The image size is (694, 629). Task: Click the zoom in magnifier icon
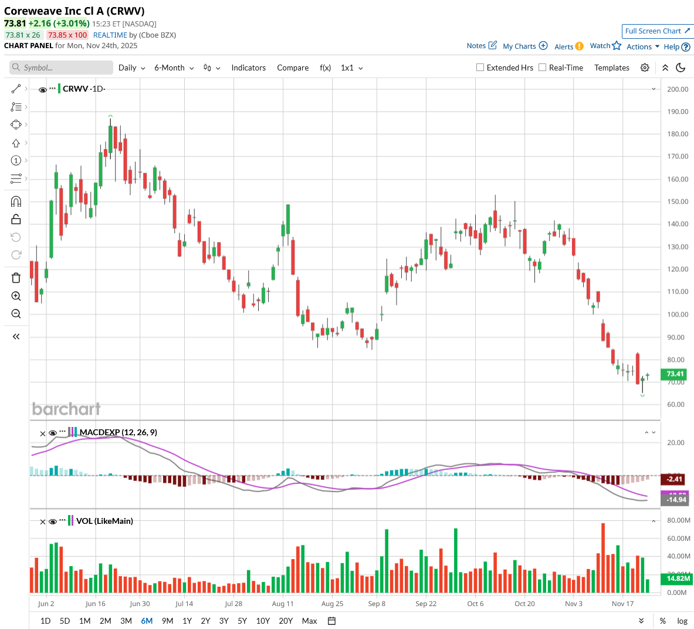16,296
